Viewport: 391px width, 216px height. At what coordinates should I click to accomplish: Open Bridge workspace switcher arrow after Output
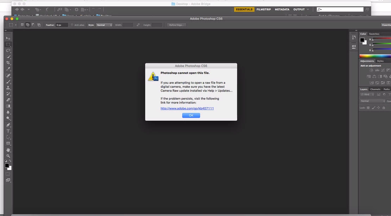click(308, 9)
